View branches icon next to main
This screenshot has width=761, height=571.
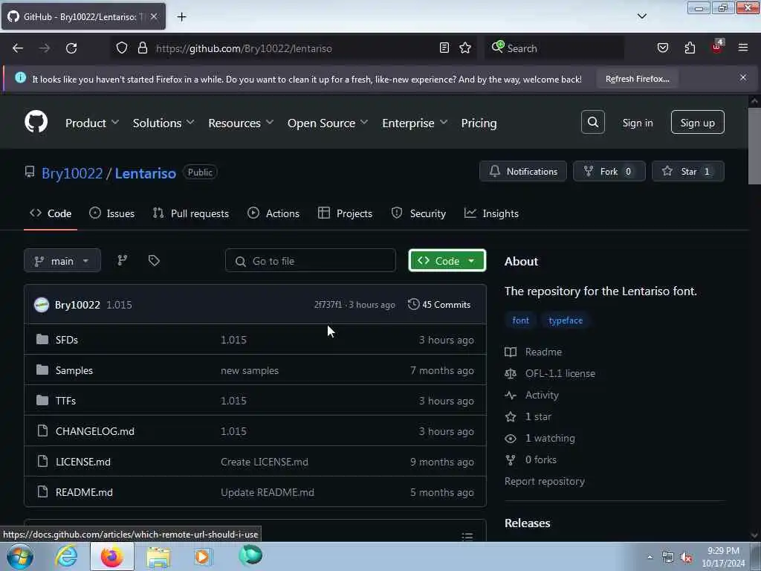[x=123, y=260]
